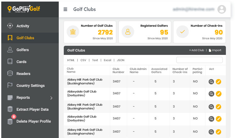Click the Import file icon
This screenshot has width=235, height=138.
tap(210, 50)
